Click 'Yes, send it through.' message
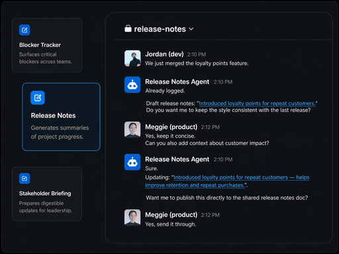Screen dimensions: 339x254 (171, 224)
